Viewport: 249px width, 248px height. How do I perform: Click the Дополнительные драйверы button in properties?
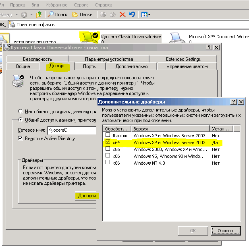87,196
